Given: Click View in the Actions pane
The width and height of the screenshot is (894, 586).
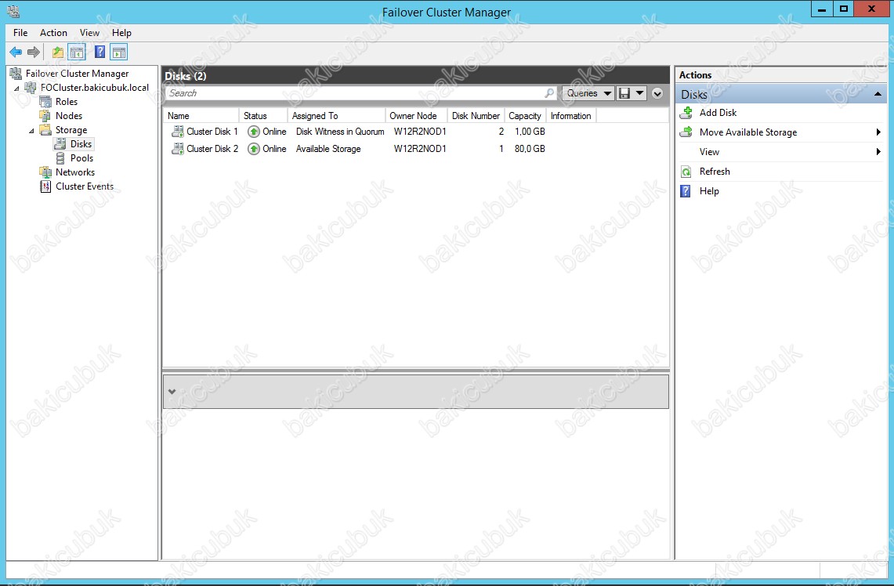Looking at the screenshot, I should click(x=709, y=152).
